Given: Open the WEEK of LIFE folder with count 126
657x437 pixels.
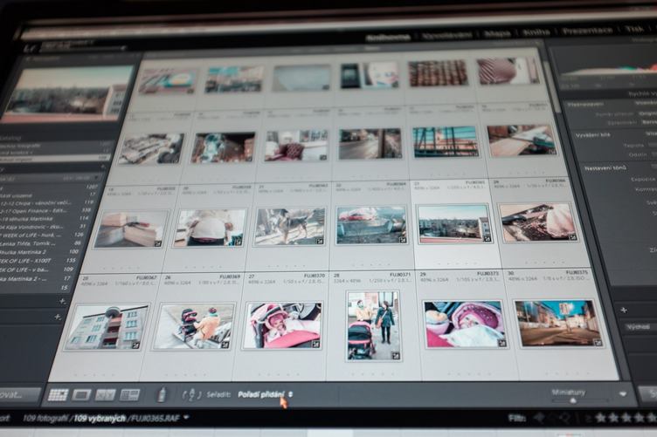Looking at the screenshot, I should coord(42,236).
